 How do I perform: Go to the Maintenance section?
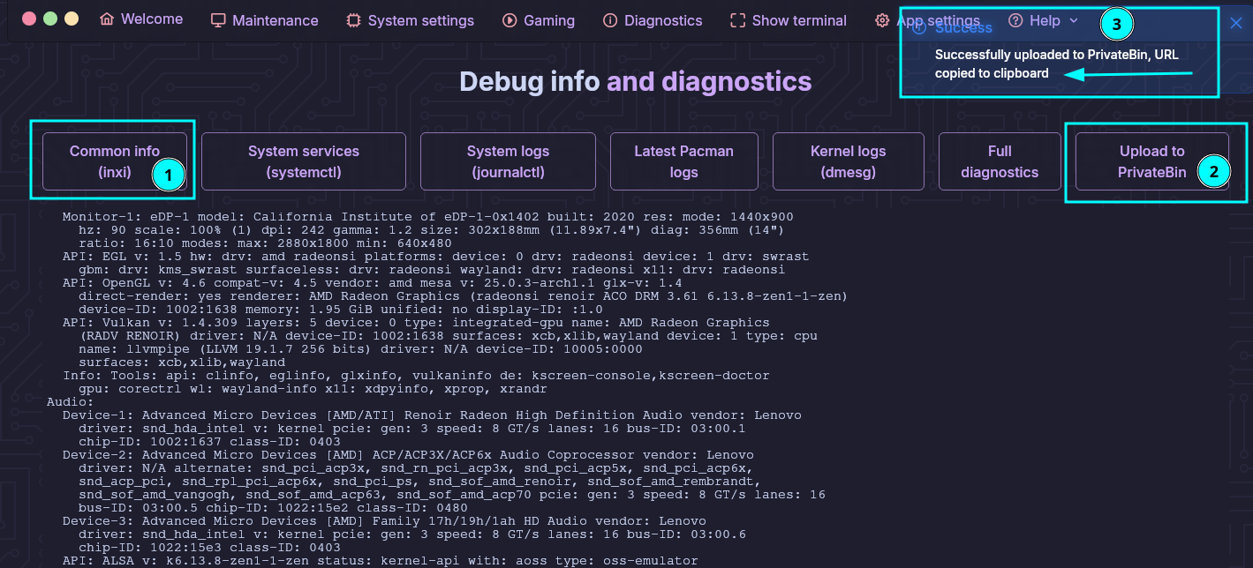264,20
